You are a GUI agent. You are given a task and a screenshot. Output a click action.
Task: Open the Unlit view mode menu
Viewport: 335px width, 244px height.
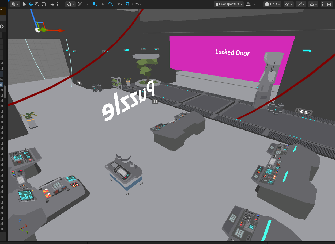pos(272,4)
